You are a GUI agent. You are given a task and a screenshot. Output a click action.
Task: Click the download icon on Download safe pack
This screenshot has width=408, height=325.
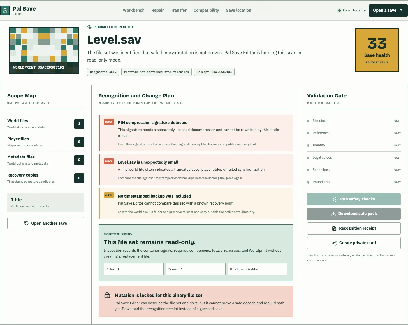click(333, 214)
